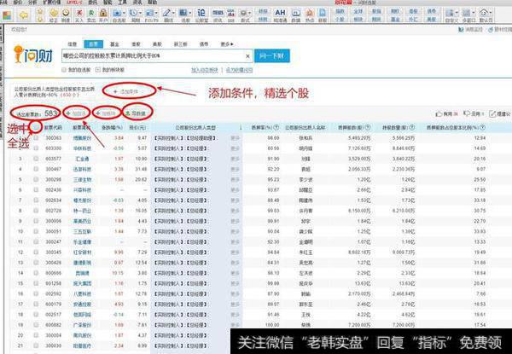Click the 导数据 export data button

pos(137,113)
